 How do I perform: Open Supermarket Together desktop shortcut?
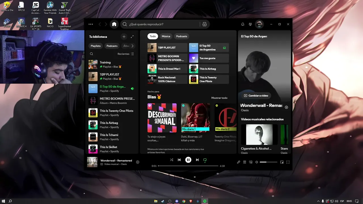(65, 24)
